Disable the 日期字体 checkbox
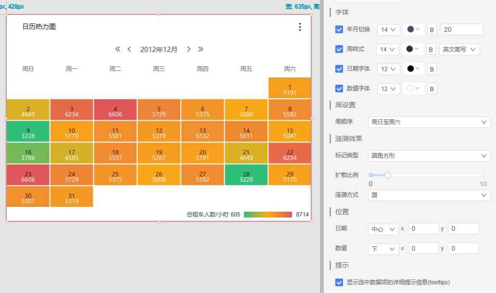The width and height of the screenshot is (496, 293). 339,69
